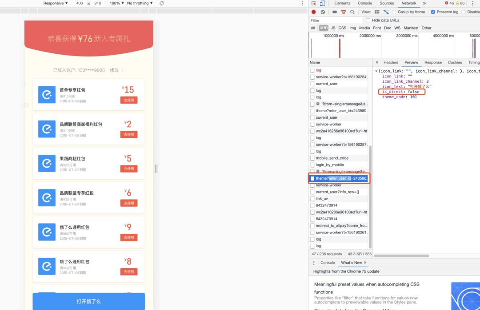Check the Hide data URLs checkbox
480x310 pixels.
pos(368,20)
